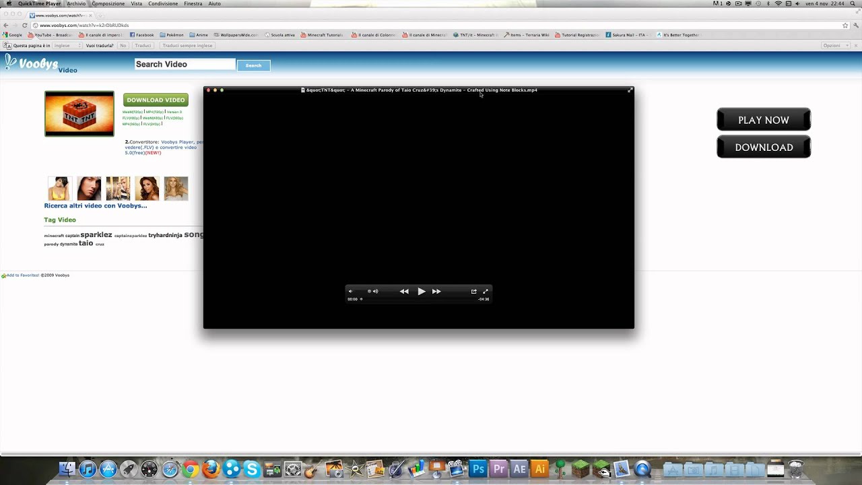
Task: Open Firefox from the Dock
Action: click(211, 469)
